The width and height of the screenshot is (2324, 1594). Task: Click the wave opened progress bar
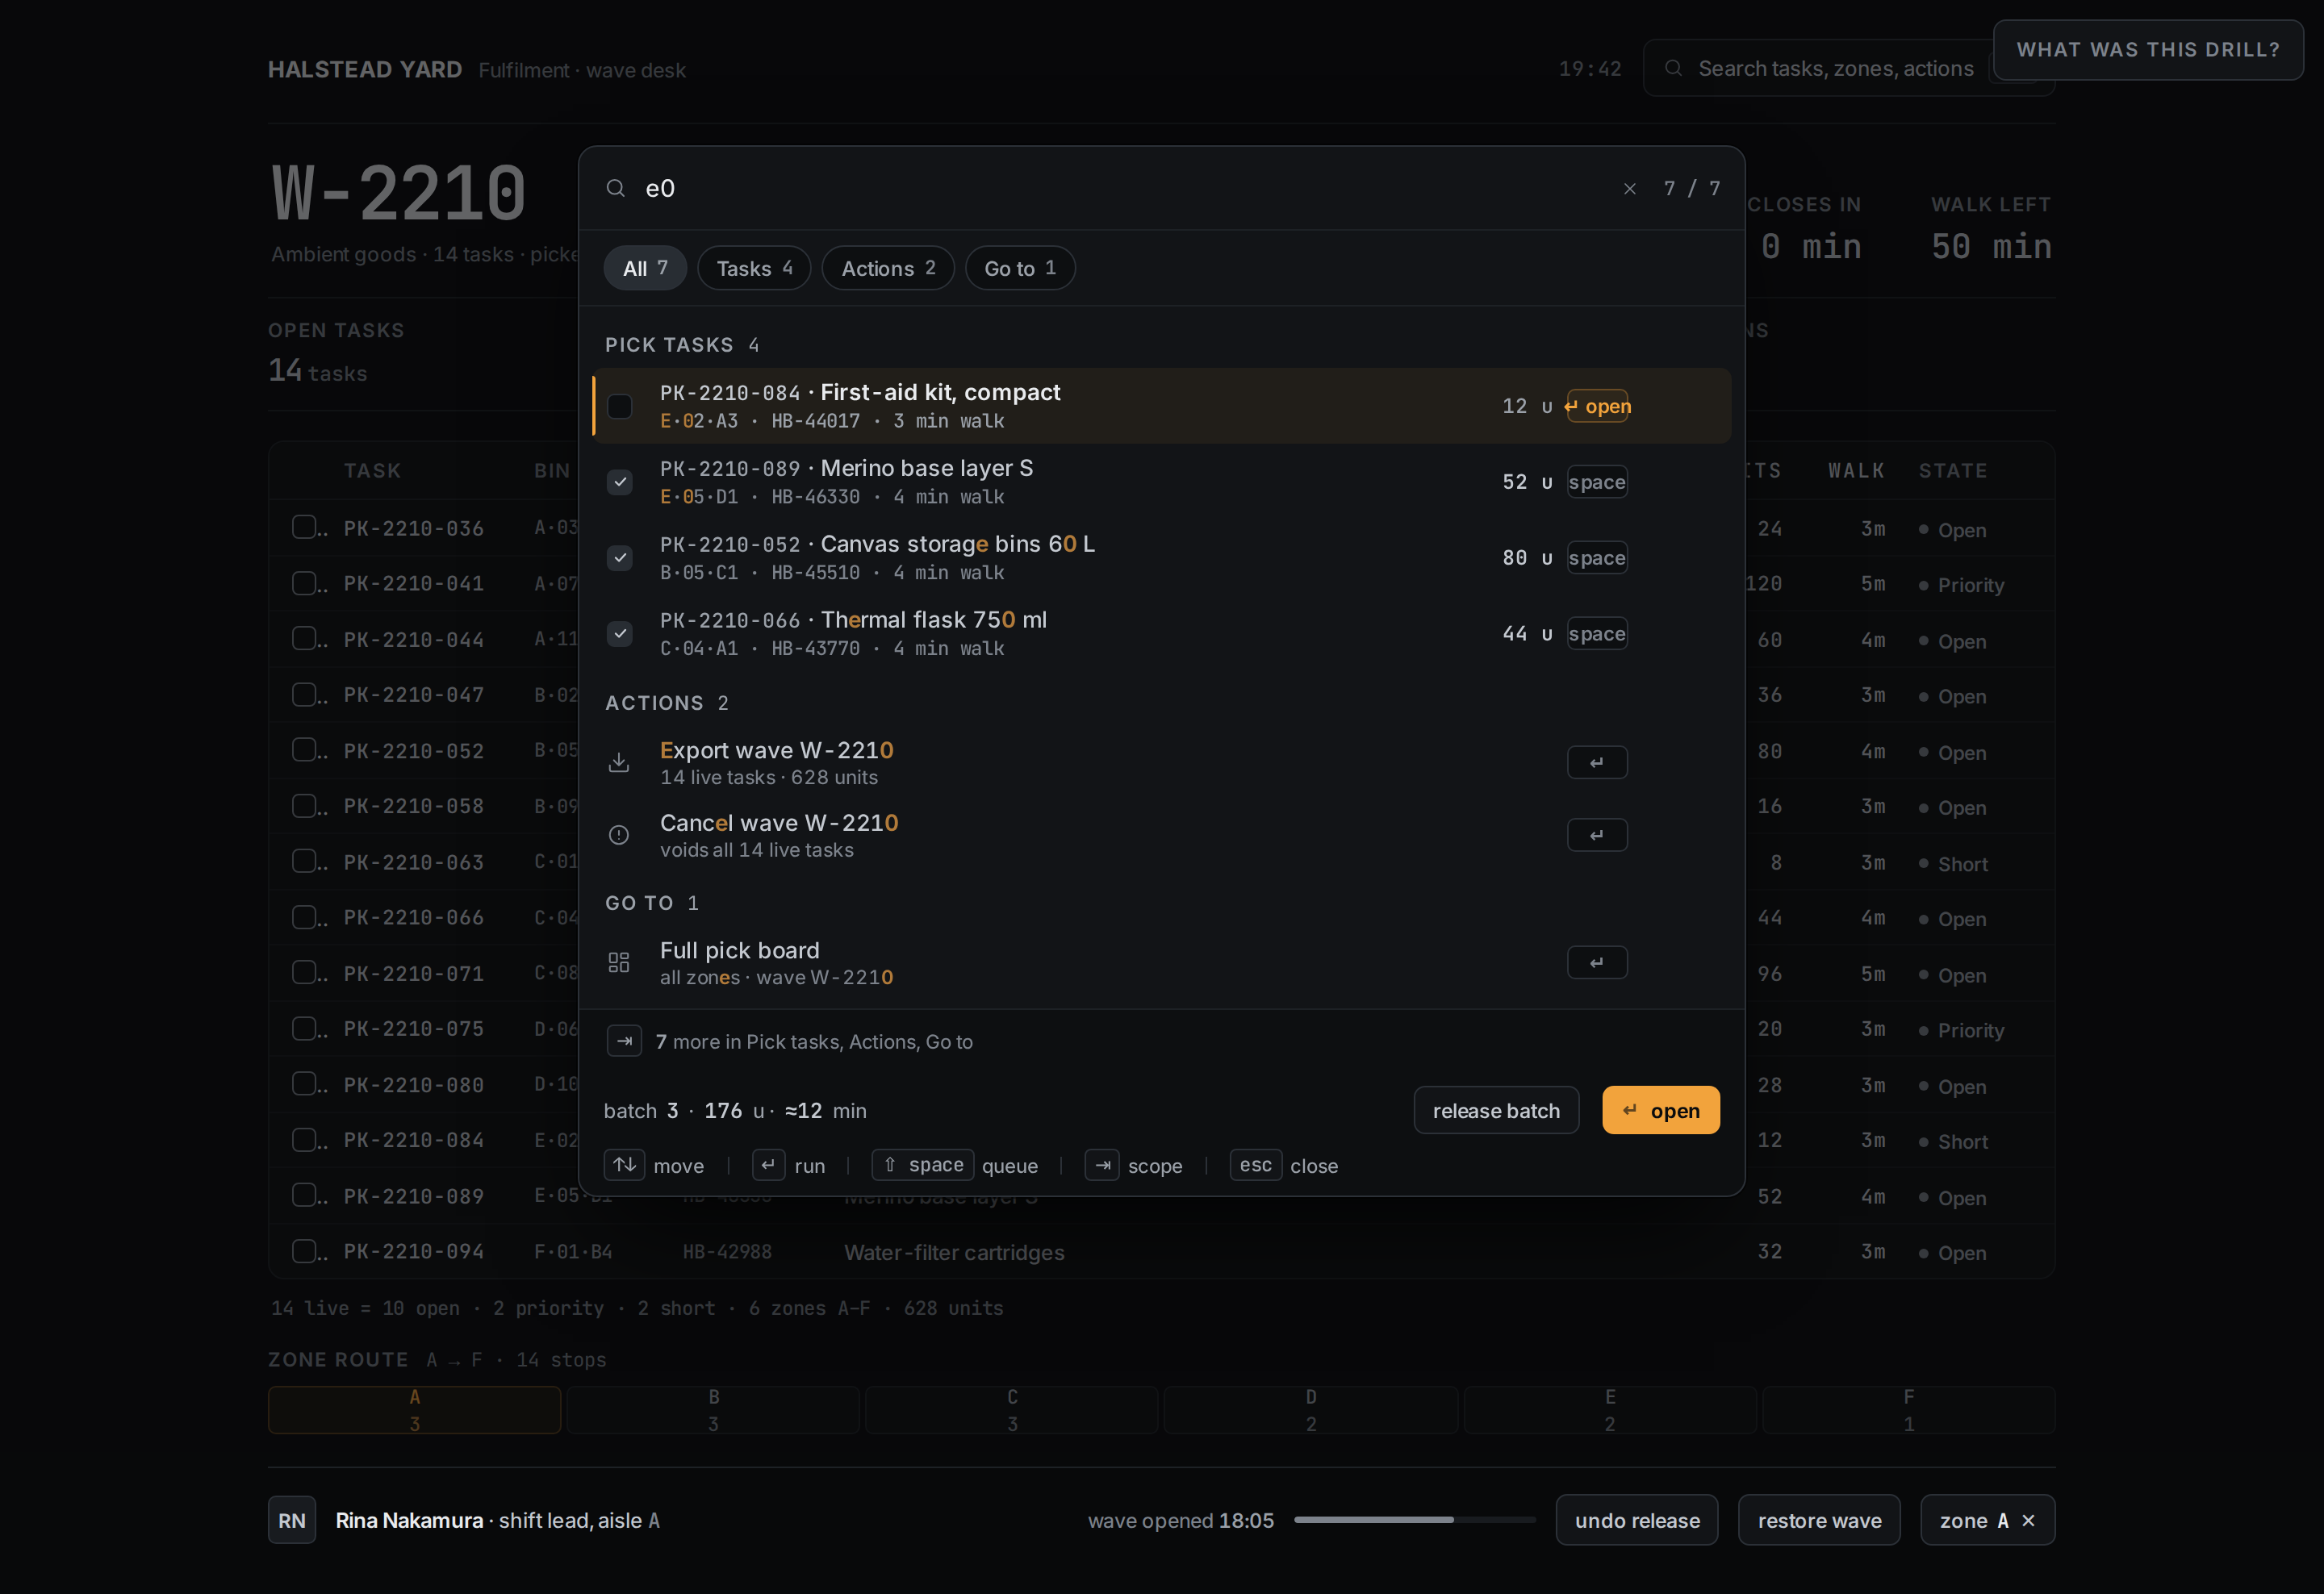click(x=1415, y=1520)
